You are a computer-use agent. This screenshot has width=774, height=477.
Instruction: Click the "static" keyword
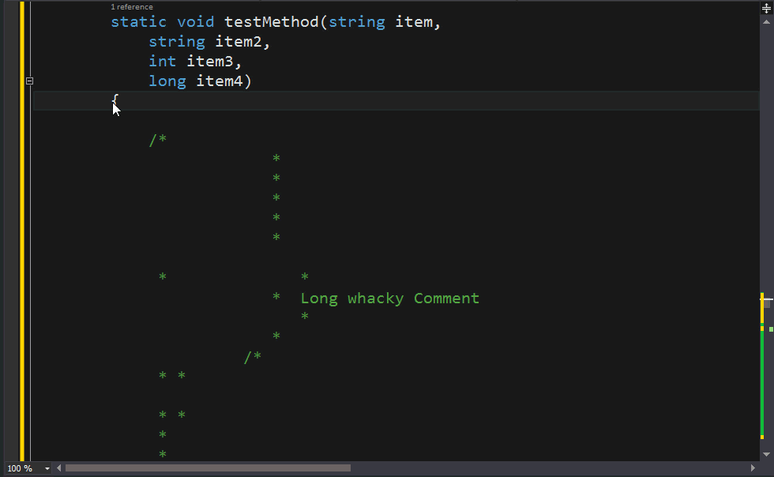coord(139,22)
